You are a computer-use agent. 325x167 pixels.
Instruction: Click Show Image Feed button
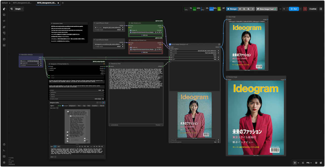tap(267, 9)
